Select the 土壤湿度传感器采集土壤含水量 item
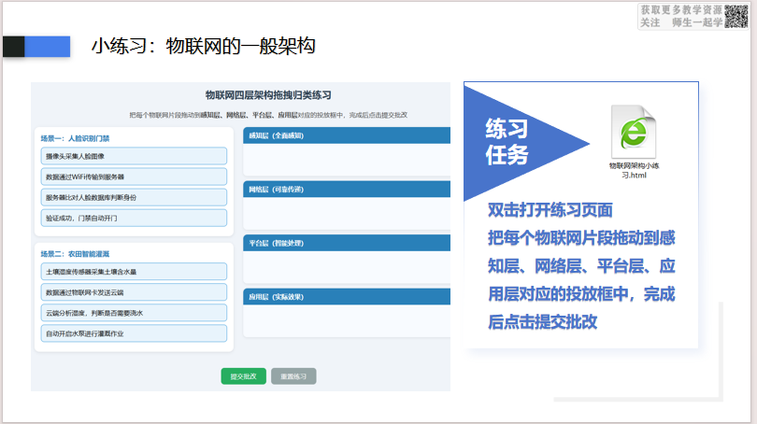Image resolution: width=757 pixels, height=424 pixels. [x=134, y=272]
